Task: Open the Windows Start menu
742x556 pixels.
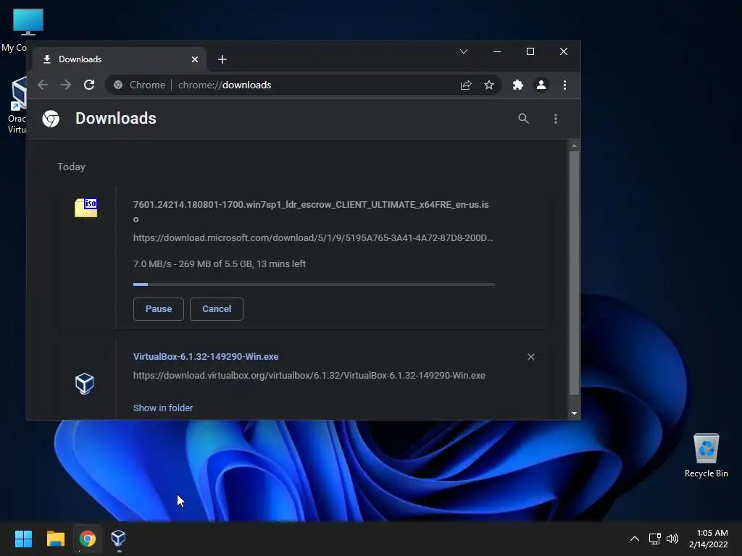Action: (23, 539)
